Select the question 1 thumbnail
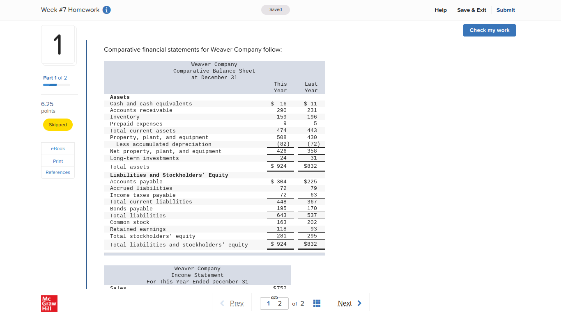The height and width of the screenshot is (315, 561). coord(58,45)
